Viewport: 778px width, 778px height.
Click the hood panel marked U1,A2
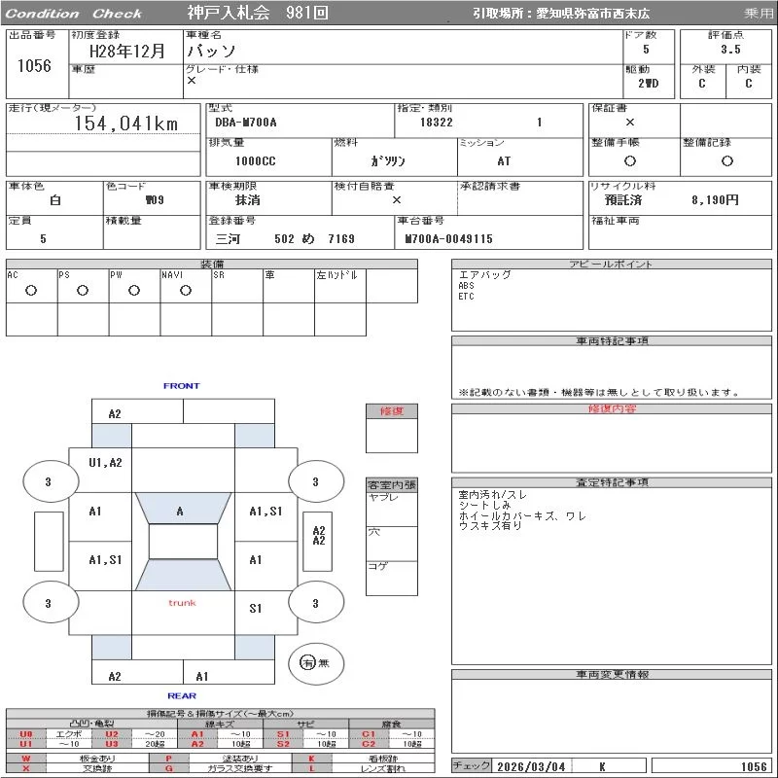pos(105,462)
